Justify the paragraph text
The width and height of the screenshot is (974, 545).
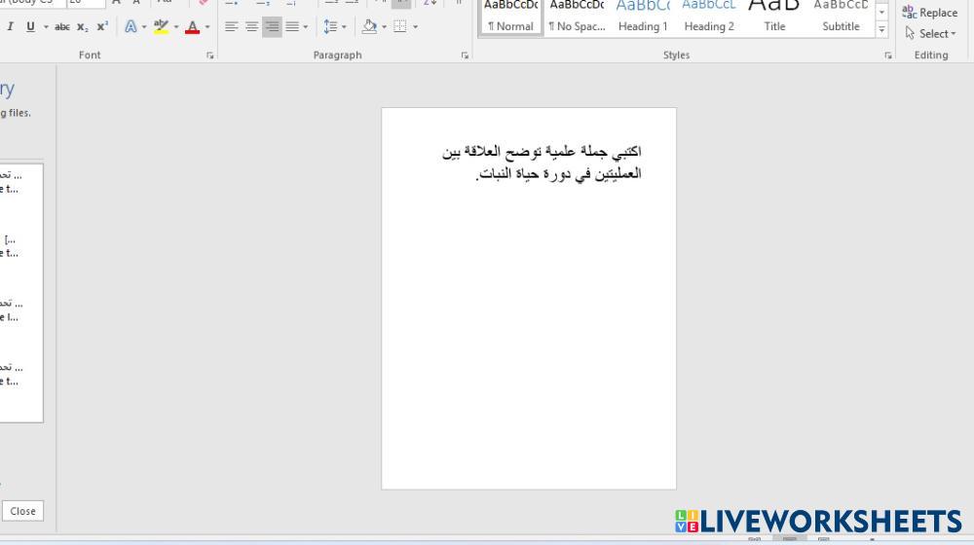point(291,27)
